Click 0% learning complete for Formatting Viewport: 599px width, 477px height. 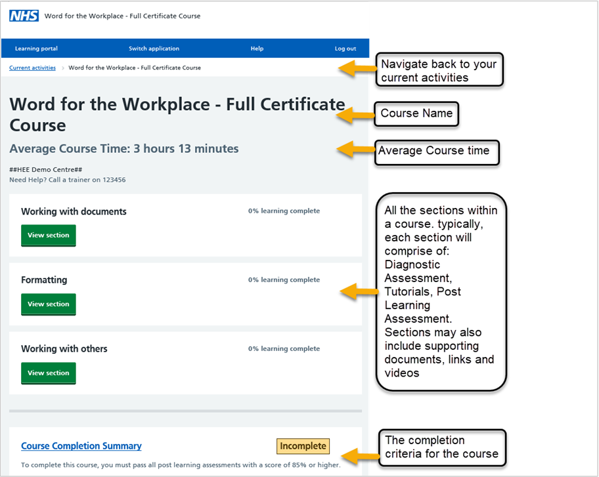pos(284,280)
